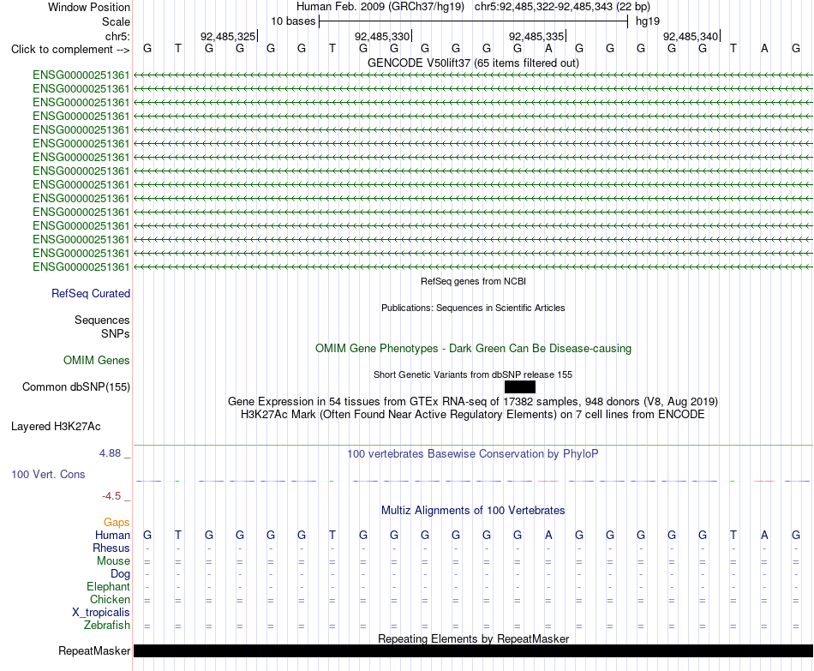
Task: Select the Gaps row label
Action: point(117,523)
